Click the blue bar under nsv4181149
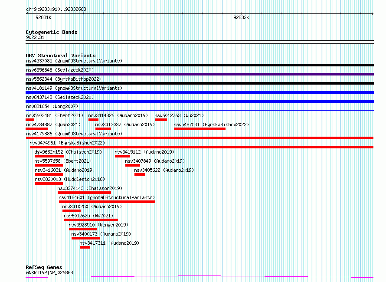 pos(200,92)
